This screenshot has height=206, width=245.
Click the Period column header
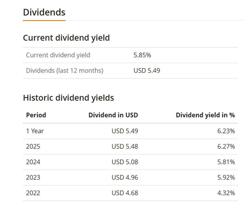point(36,115)
